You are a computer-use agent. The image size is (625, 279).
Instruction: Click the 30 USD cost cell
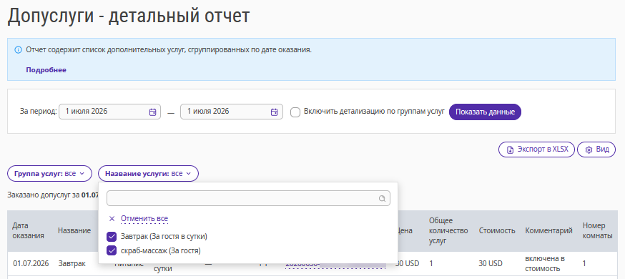click(491, 263)
